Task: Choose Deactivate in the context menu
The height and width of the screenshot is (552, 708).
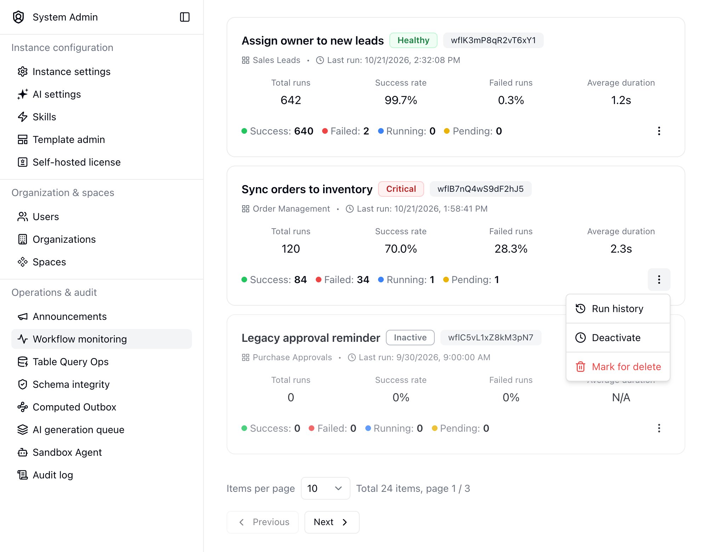Action: 618,338
